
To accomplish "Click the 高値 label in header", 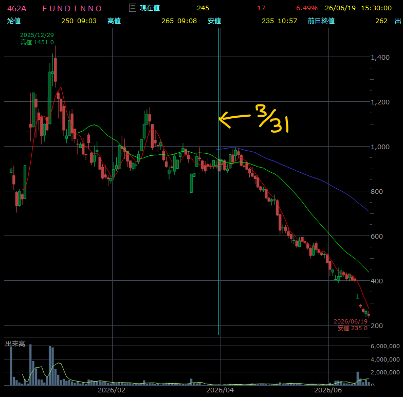I will [x=114, y=21].
